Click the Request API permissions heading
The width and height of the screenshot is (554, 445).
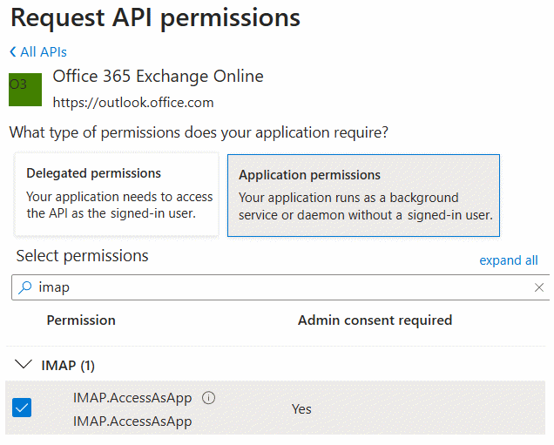155,17
